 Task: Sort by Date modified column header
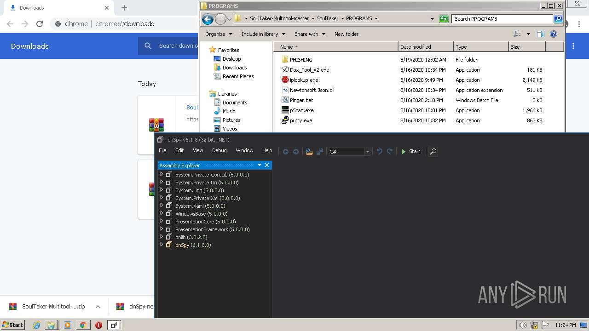pyautogui.click(x=426, y=47)
